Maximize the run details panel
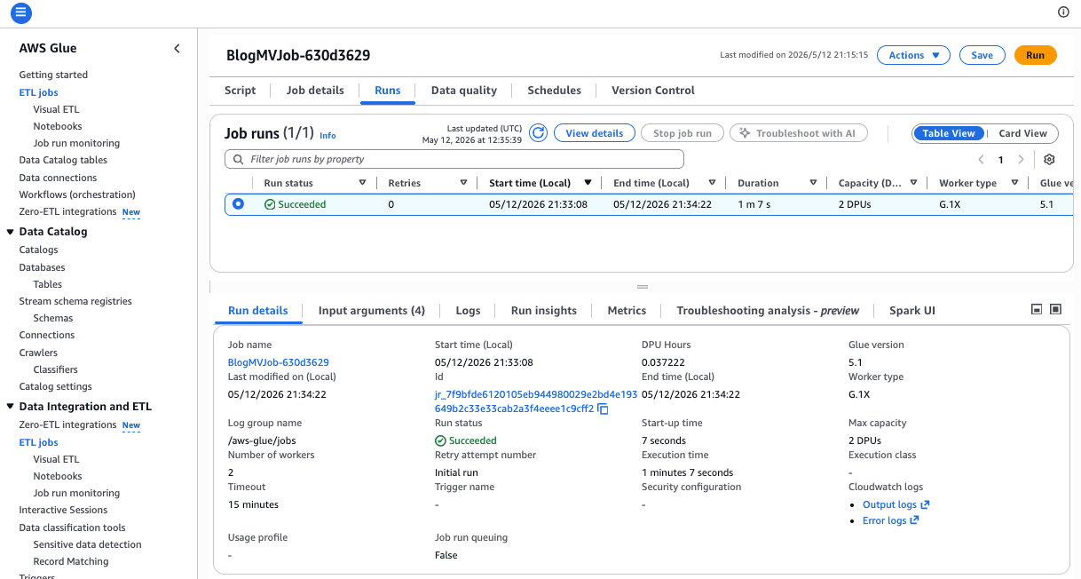Screen dimensions: 1081x579 (1055, 309)
